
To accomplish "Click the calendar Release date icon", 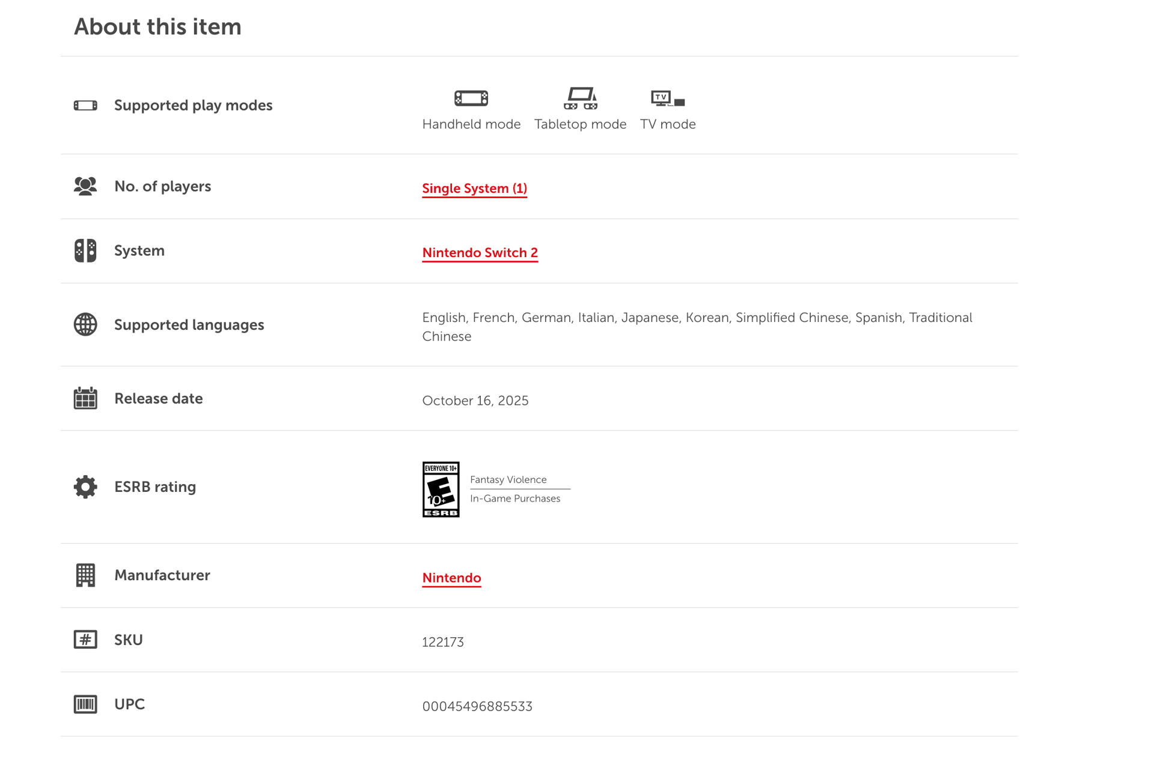I will 85,398.
